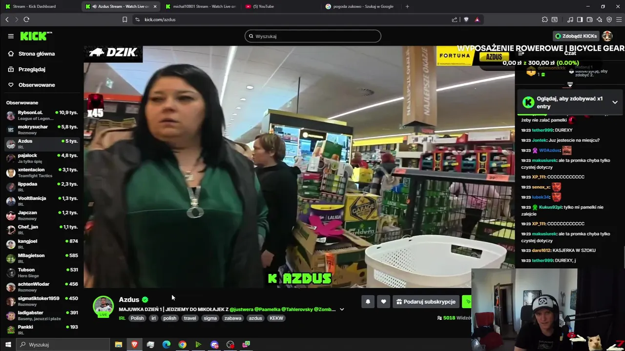Reload the current page
Viewport: 625px width, 351px height.
click(x=26, y=19)
